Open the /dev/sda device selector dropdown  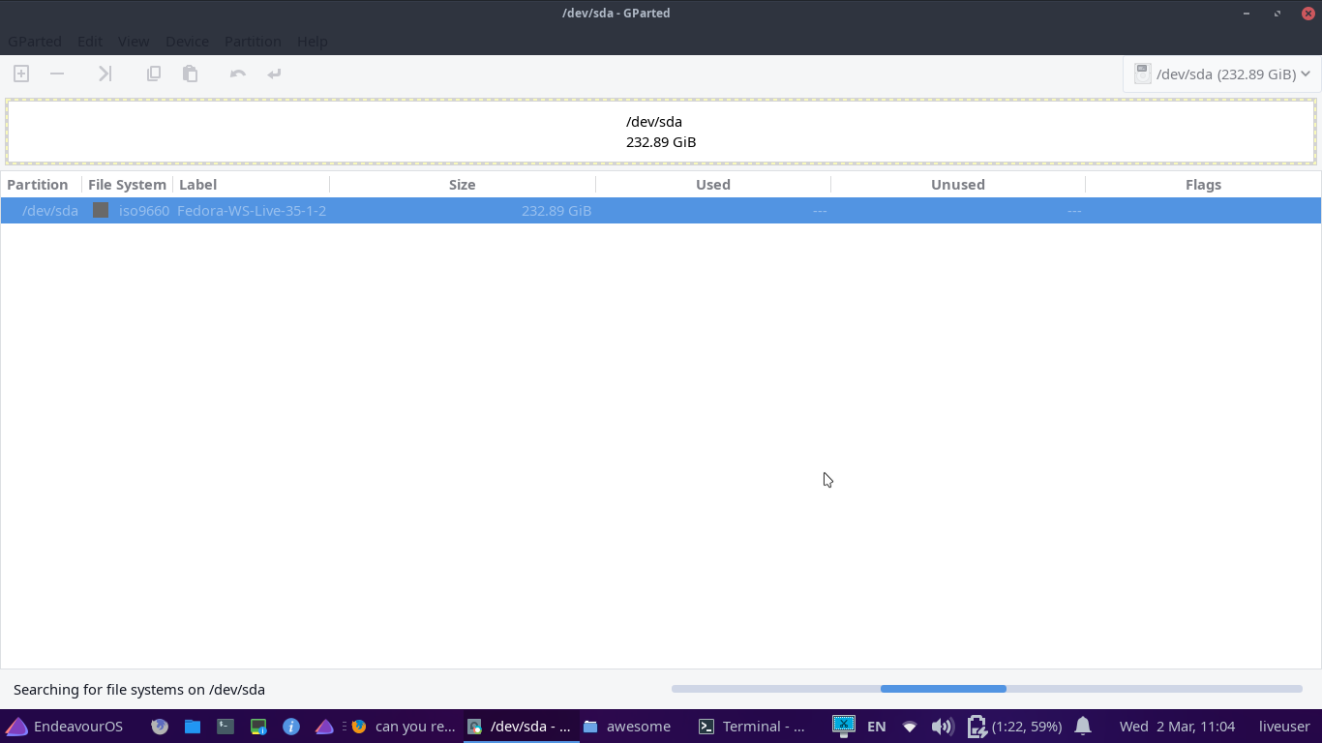click(x=1222, y=74)
